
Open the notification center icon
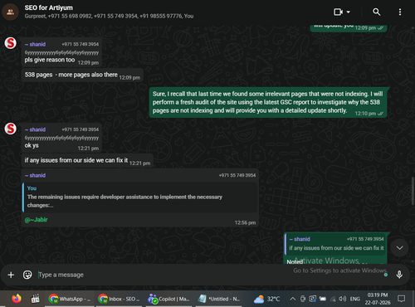point(401,299)
